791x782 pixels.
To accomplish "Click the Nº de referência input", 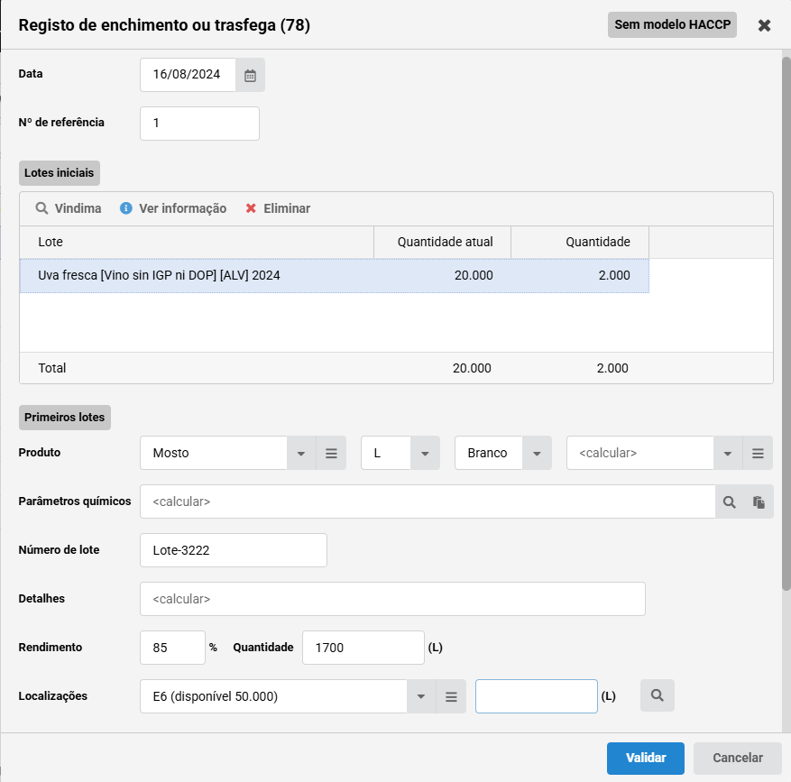I will [x=199, y=124].
